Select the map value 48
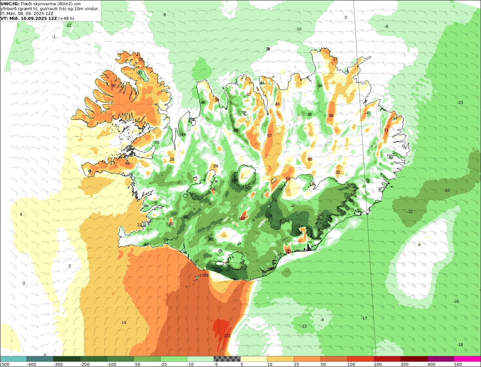This screenshot has height=367, width=481. tap(127, 163)
